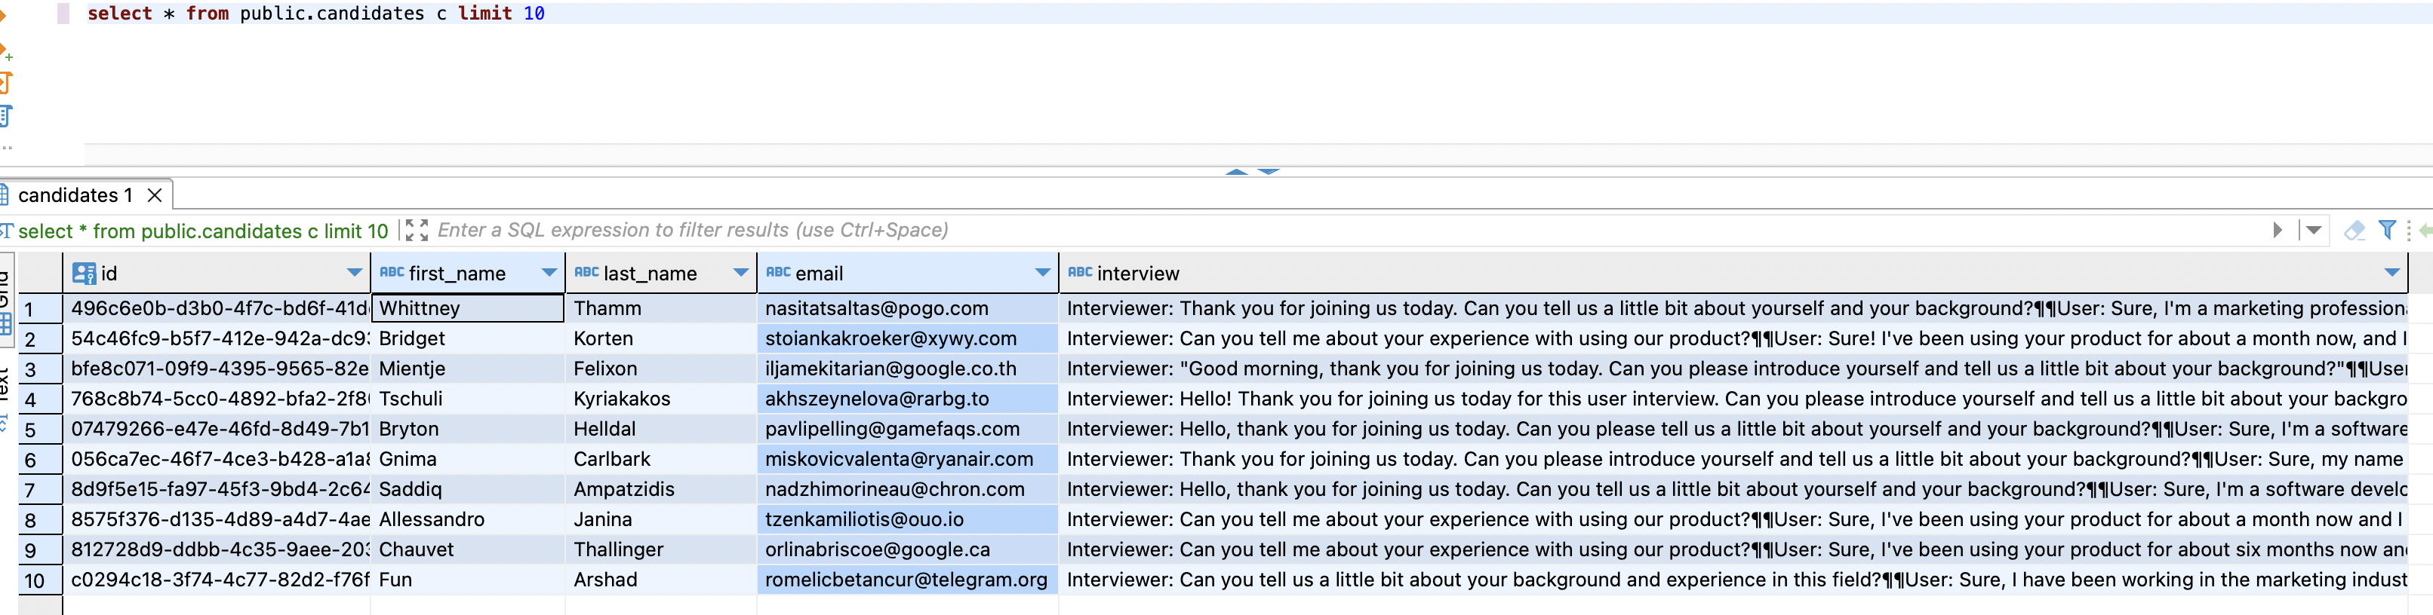This screenshot has height=615, width=2433.
Task: Open the email column filter dropdown
Action: coord(1043,273)
